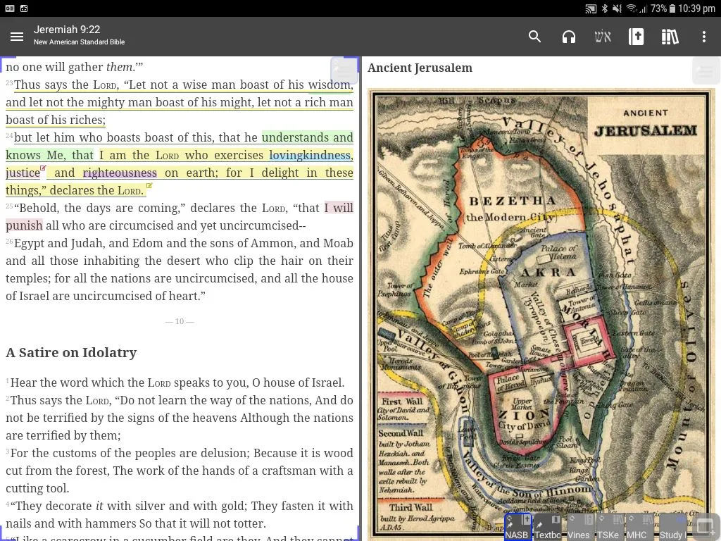The height and width of the screenshot is (541, 721).
Task: Tap pink-highlighted word "punish"
Action: click(24, 225)
